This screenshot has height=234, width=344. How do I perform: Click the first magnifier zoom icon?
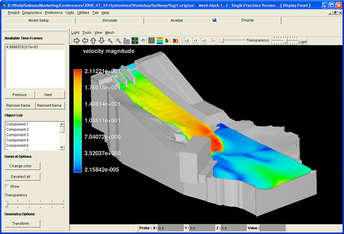[x=110, y=41]
